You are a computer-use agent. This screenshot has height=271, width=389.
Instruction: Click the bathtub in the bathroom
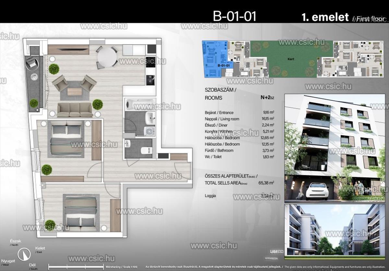coord(140,104)
